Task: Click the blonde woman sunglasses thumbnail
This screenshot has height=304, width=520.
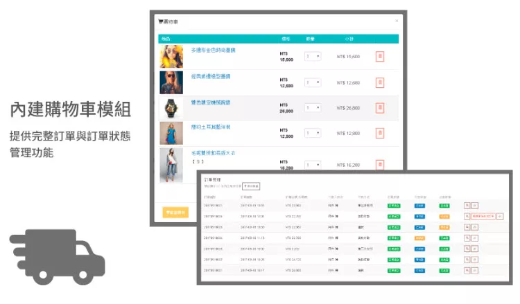Action: pos(171,82)
